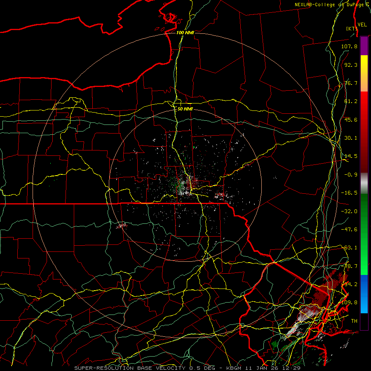
Task: Select the 30.1 velocity scale value
Action: click(x=351, y=138)
